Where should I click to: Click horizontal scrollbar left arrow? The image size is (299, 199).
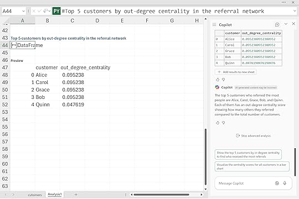pyautogui.click(x=132, y=195)
